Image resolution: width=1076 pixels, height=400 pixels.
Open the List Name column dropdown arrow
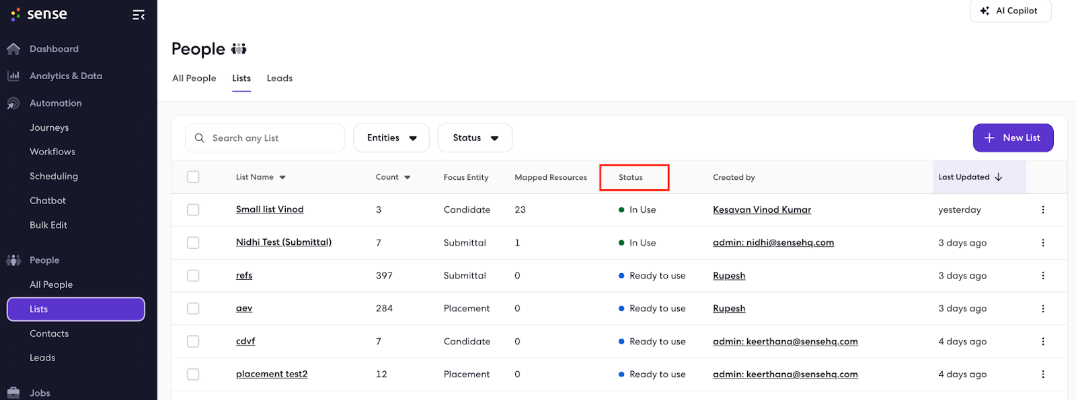click(282, 178)
